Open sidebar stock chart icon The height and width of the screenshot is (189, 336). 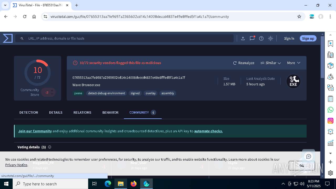[x=330, y=143]
